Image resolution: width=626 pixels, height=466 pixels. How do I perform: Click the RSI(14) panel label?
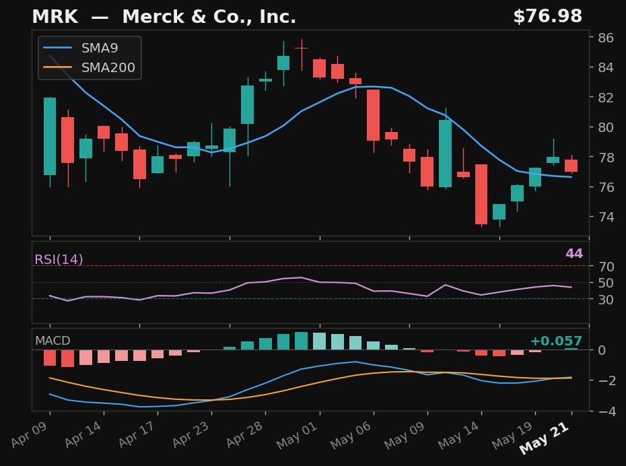tap(59, 259)
